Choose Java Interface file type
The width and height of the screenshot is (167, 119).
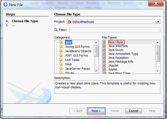click(118, 46)
